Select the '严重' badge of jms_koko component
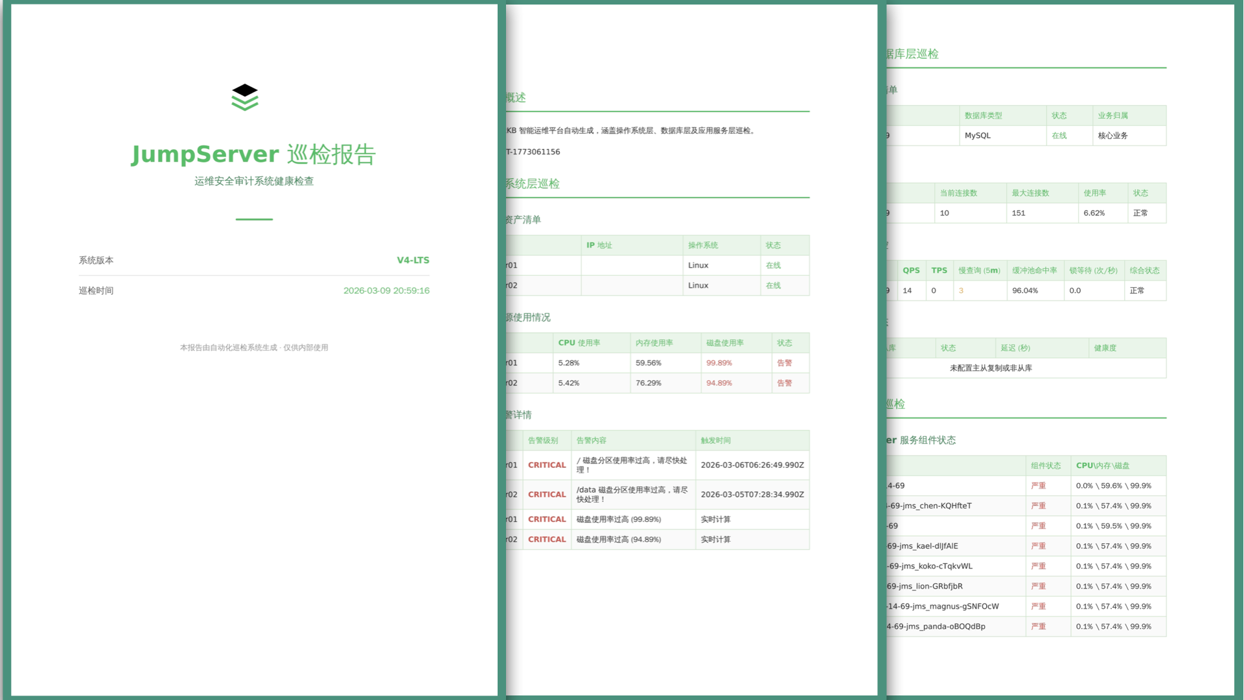Viewport: 1244px width, 700px height. click(x=1037, y=566)
